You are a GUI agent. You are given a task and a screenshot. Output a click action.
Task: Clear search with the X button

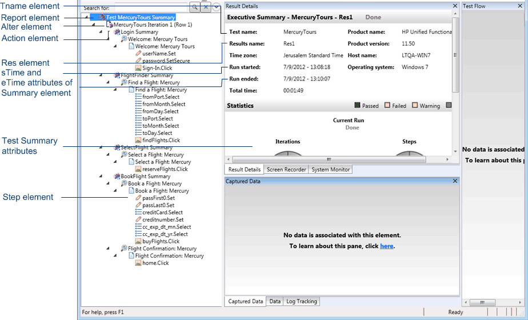206,7
